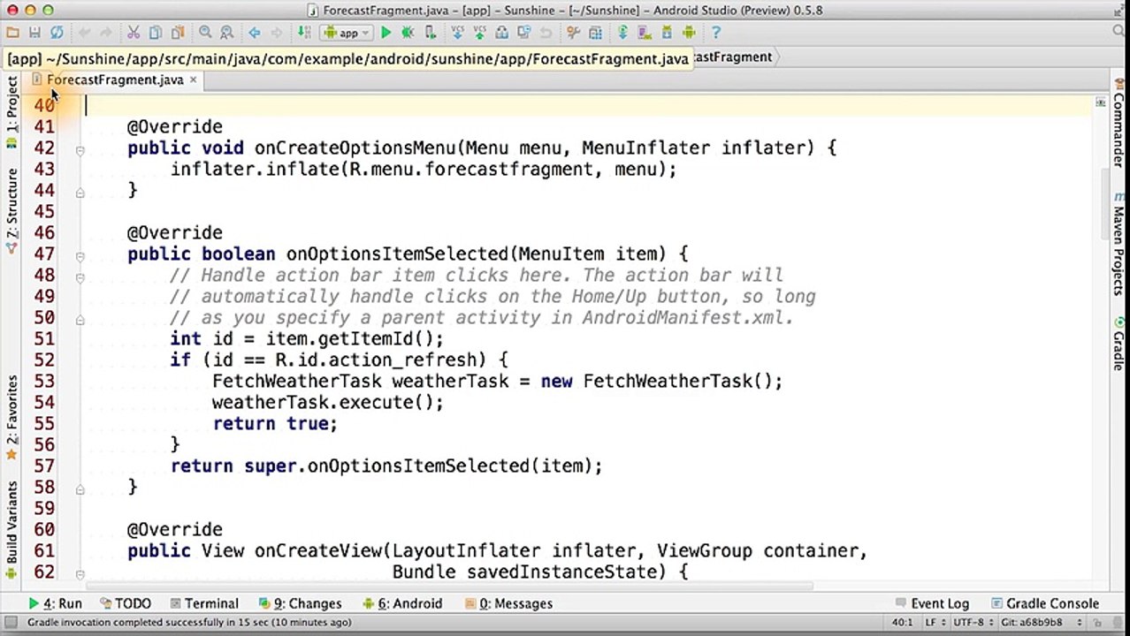The width and height of the screenshot is (1130, 636).
Task: Open the SDK Manager icon
Action: (667, 33)
